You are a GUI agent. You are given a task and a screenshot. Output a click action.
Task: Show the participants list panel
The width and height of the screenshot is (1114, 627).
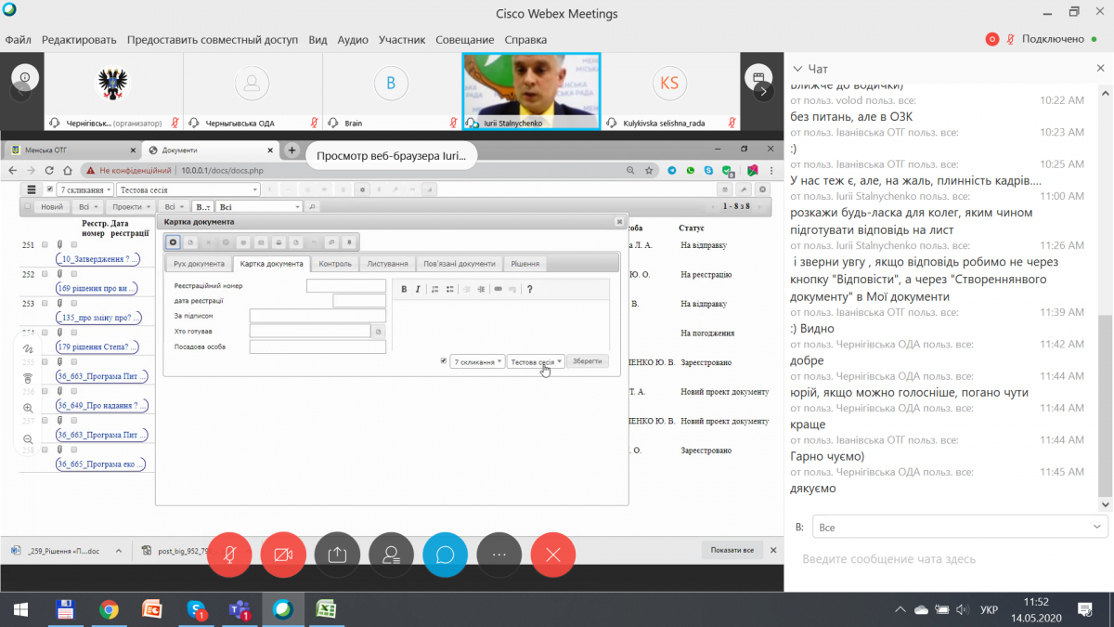[x=391, y=555]
